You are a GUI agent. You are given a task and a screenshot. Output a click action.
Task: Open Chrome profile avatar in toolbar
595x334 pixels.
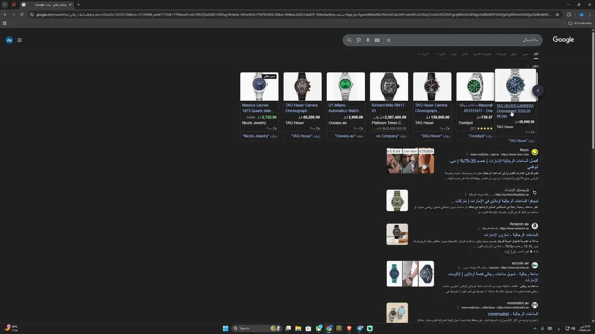click(x=581, y=14)
